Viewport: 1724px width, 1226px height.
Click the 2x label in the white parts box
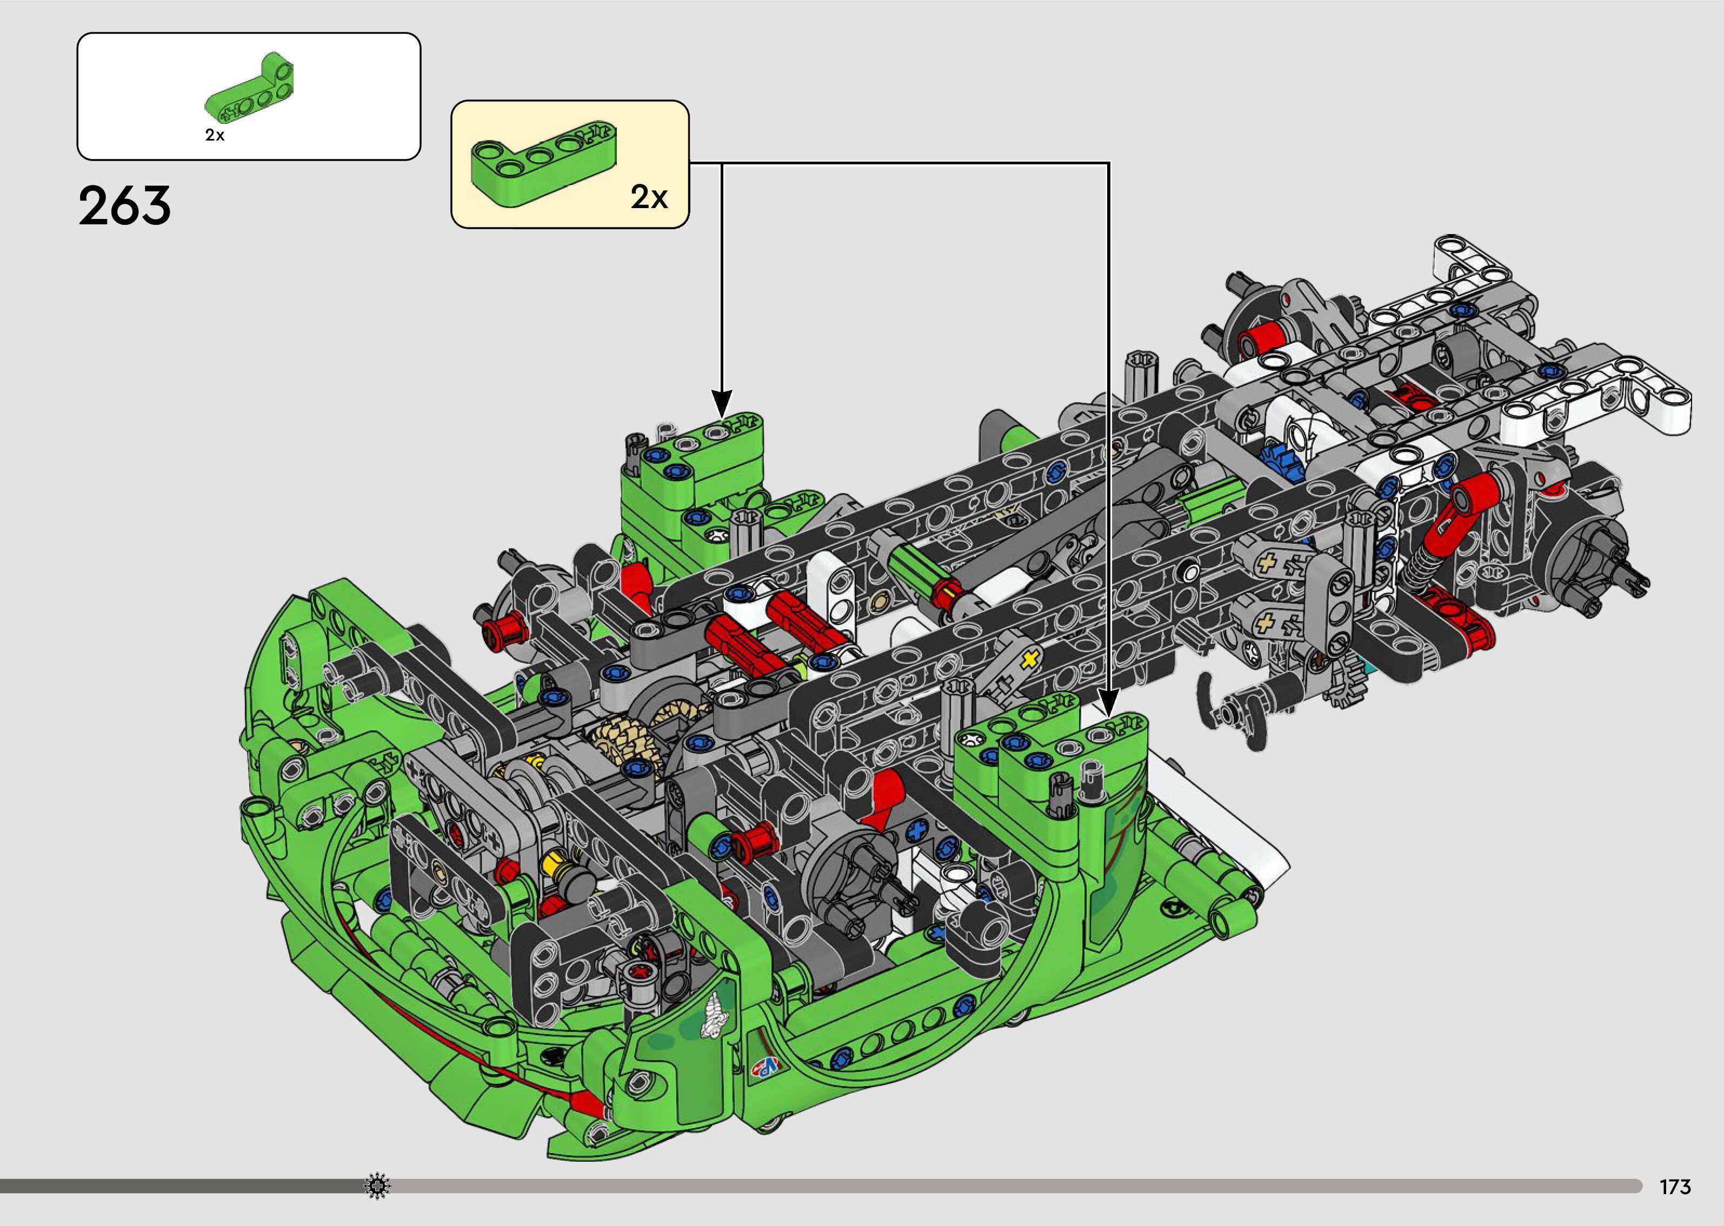pyautogui.click(x=215, y=135)
